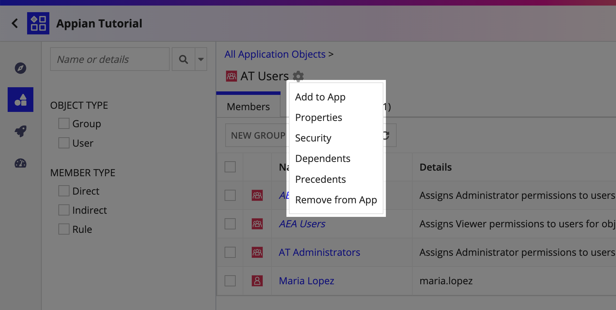Open the rocket Deploy sidebar icon
Screen dimensions: 616x310
21,131
